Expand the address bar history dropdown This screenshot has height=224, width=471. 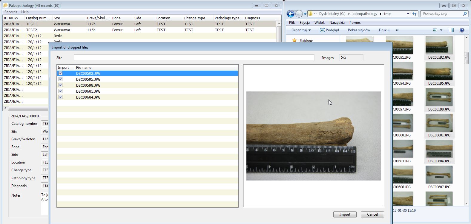pyautogui.click(x=408, y=14)
